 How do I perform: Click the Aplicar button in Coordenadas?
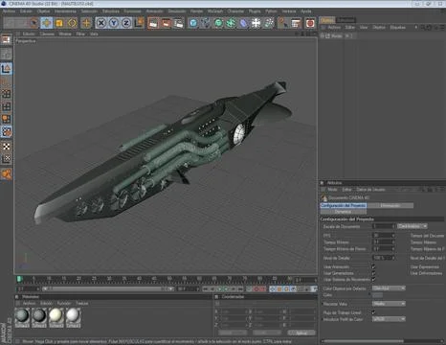pyautogui.click(x=301, y=333)
